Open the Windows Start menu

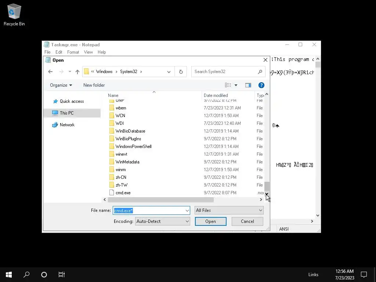tap(9, 275)
